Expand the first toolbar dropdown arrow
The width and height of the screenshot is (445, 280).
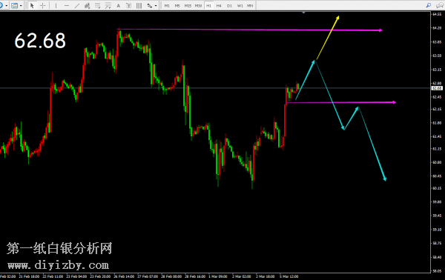coord(7,6)
